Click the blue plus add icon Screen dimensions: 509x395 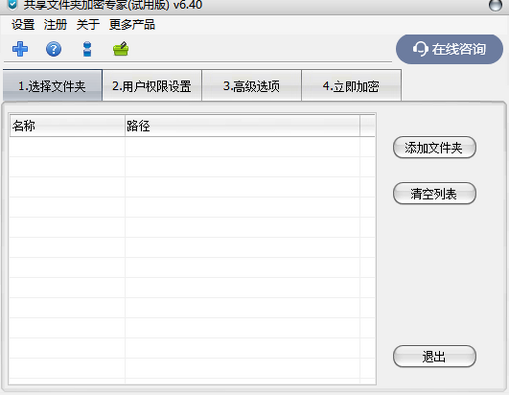(x=20, y=49)
